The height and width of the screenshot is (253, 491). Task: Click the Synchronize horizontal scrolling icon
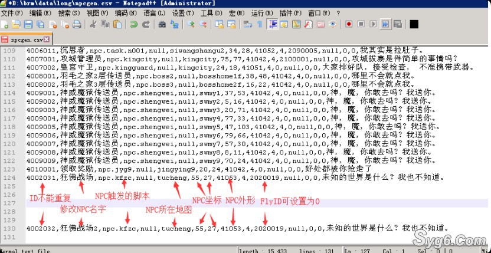(231, 24)
